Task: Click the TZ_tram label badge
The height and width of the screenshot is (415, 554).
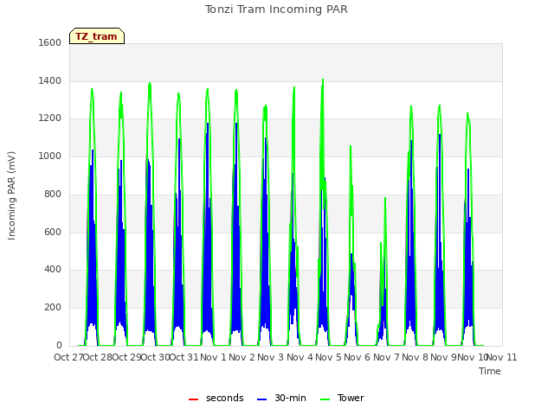Action: tap(97, 36)
